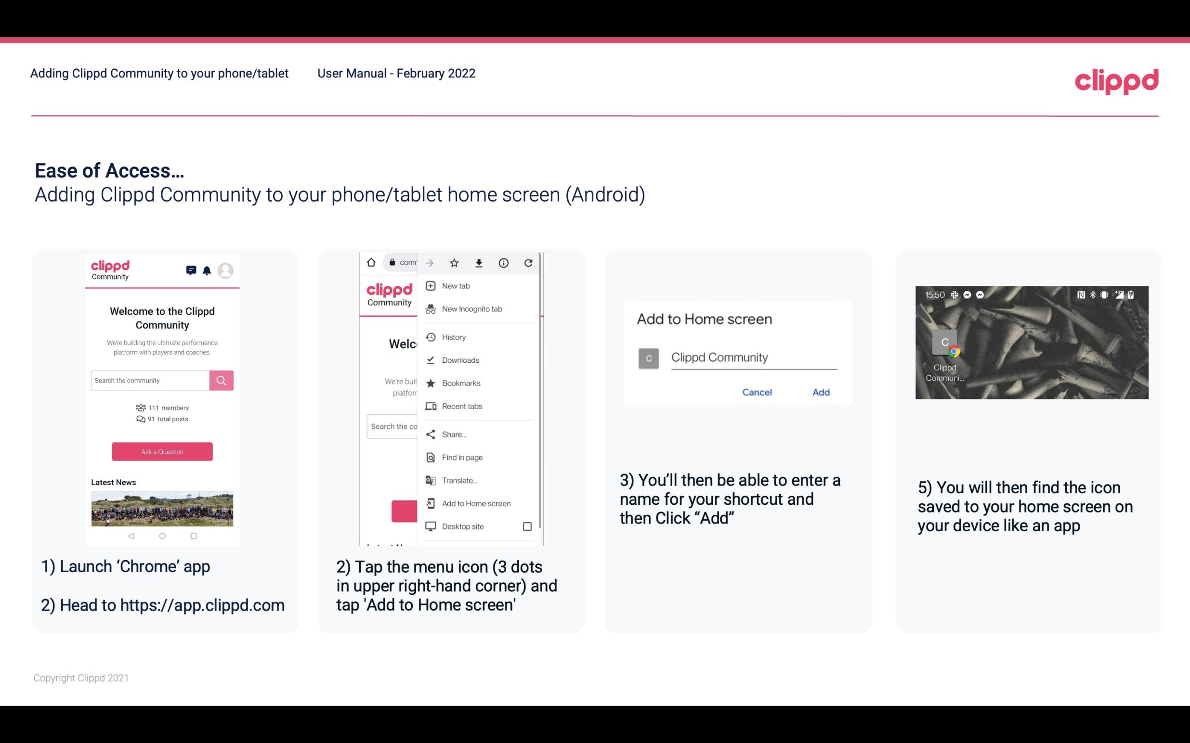Screen dimensions: 1190x743
Task: Expand Recent tabs in Chrome menu
Action: tap(461, 406)
